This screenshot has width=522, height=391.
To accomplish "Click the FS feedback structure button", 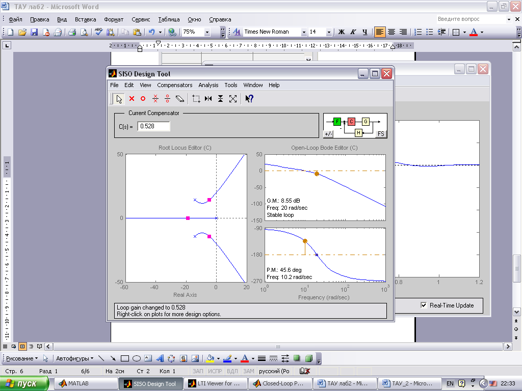I will 381,134.
